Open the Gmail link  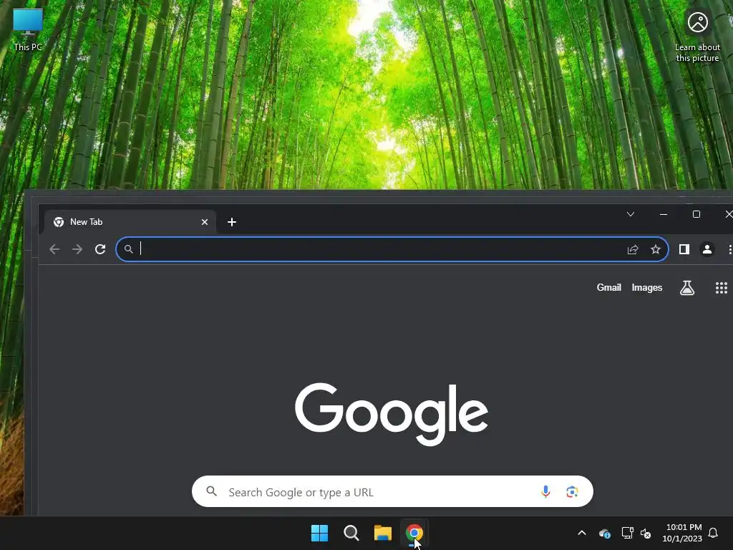pos(608,288)
